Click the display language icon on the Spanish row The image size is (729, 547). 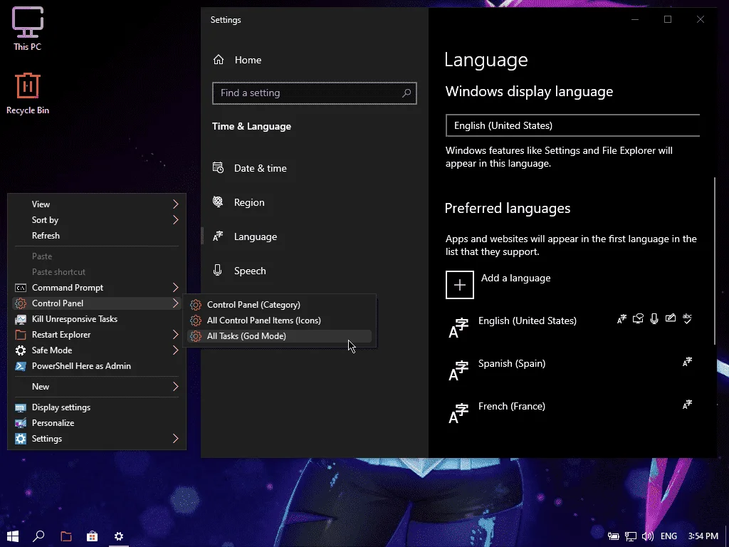pyautogui.click(x=687, y=361)
